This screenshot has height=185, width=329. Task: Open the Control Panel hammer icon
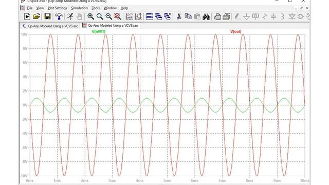pos(59,16)
